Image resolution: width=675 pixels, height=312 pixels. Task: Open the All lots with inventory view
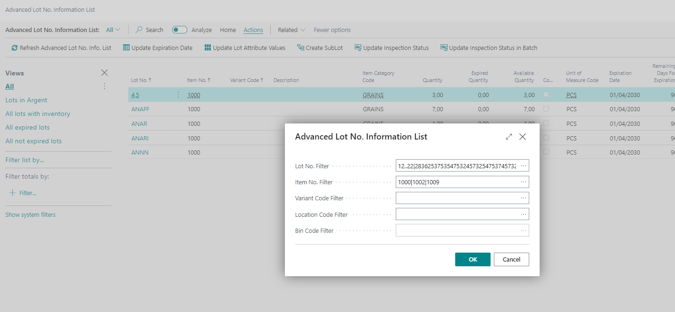pyautogui.click(x=38, y=114)
